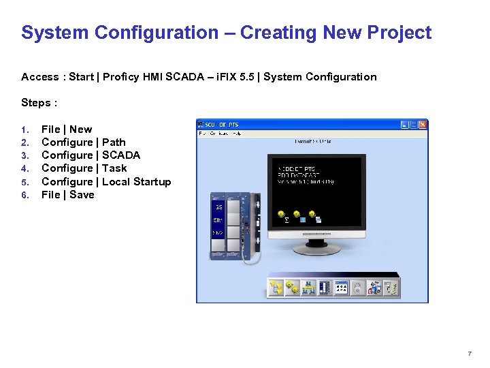Open Path configuration in SCU toolbox
This screenshot has width=490, height=368.
pos(276,288)
